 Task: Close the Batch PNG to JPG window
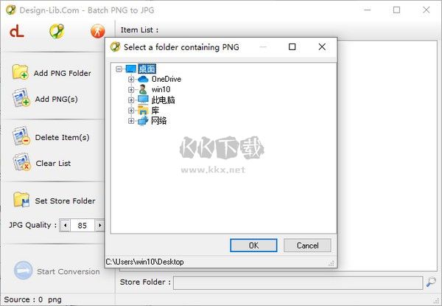coord(427,10)
